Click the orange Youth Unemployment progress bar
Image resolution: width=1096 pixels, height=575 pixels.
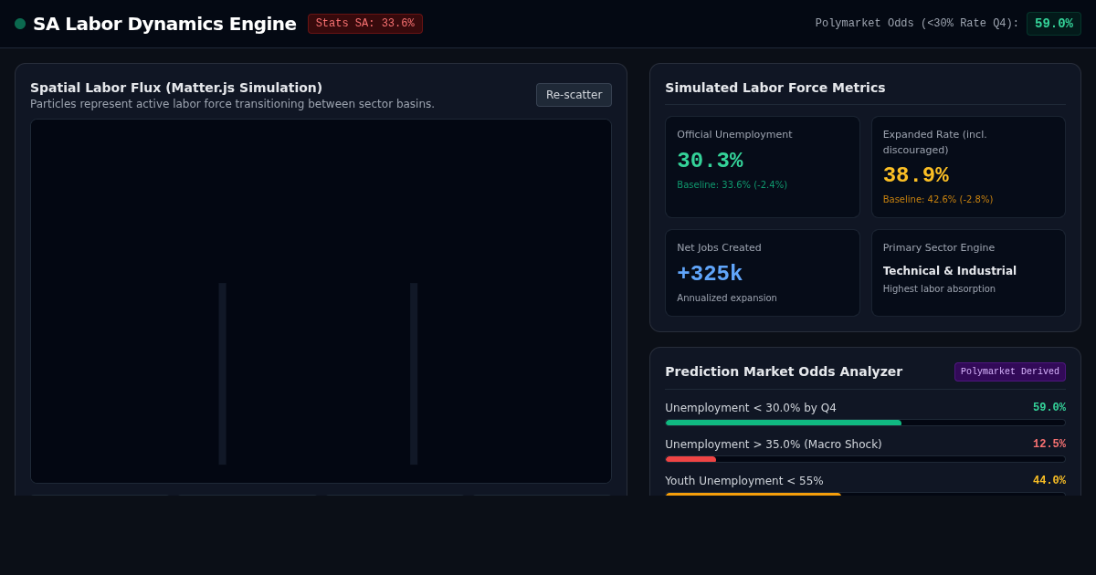point(753,495)
